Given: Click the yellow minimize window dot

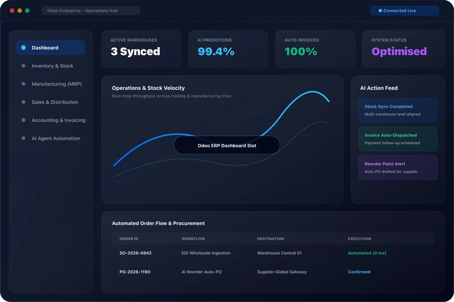Looking at the screenshot, I should point(20,11).
